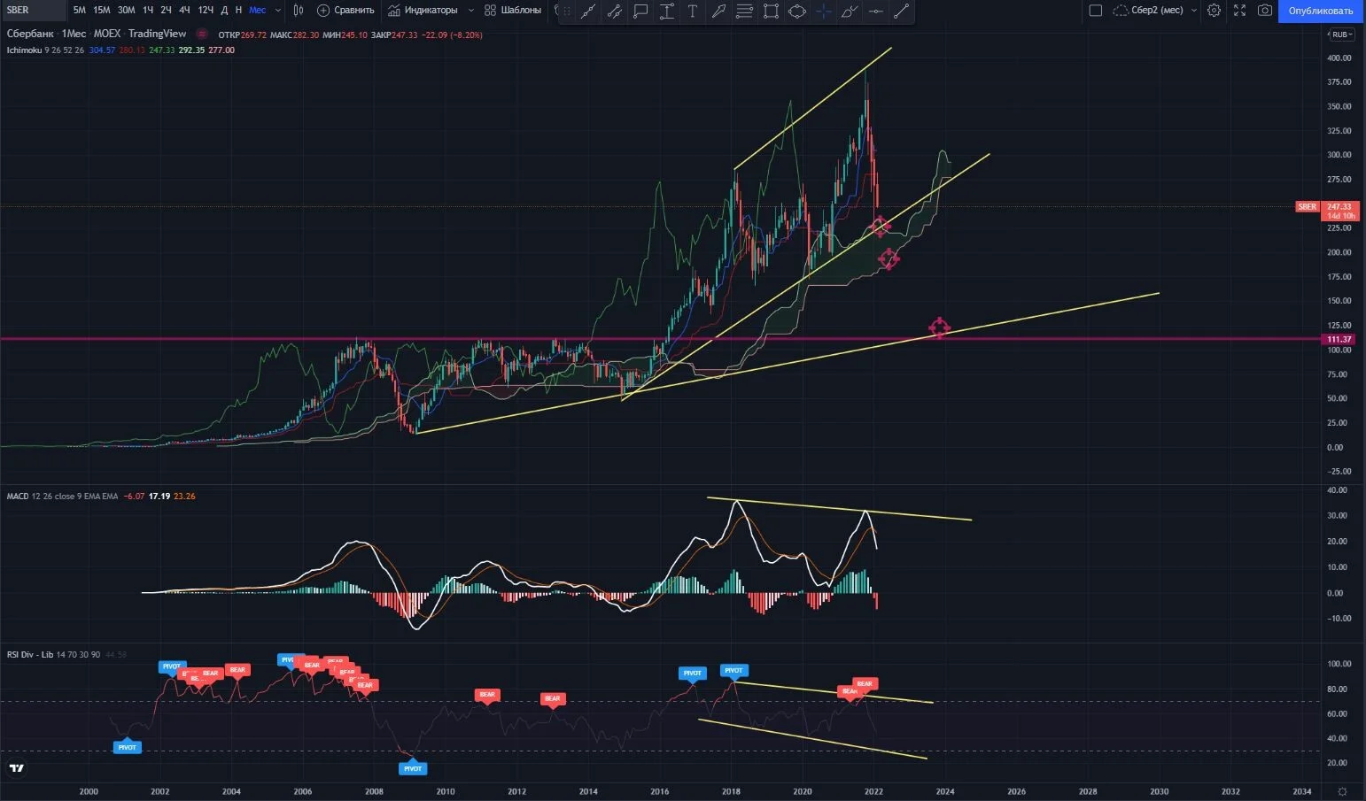Open the Шаблоны templates menu
This screenshot has width=1366, height=801.
tap(513, 11)
